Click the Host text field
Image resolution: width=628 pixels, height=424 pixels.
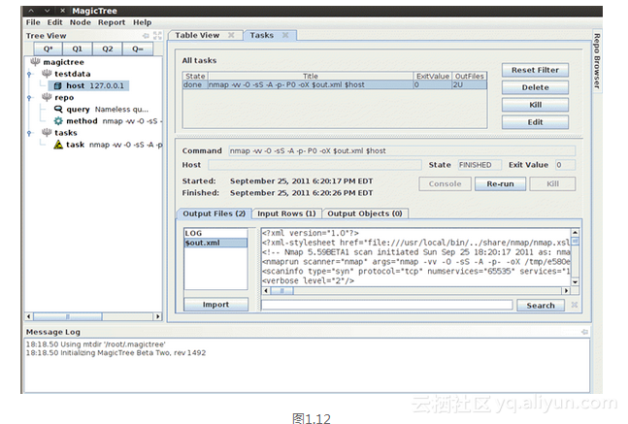pos(314,165)
